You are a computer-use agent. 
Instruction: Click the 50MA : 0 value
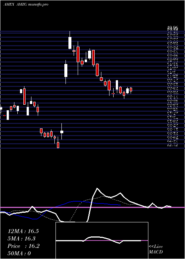19,253
